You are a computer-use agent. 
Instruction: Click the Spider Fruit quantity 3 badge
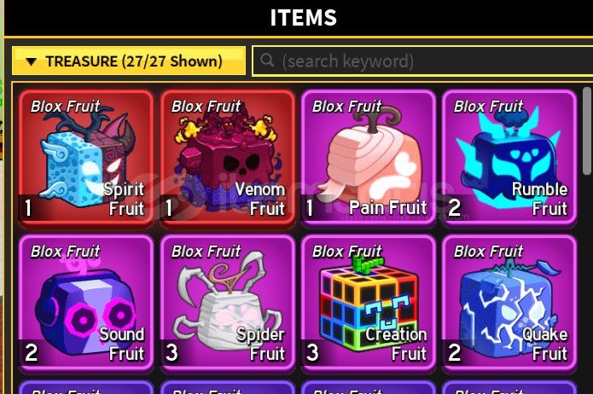click(x=172, y=352)
